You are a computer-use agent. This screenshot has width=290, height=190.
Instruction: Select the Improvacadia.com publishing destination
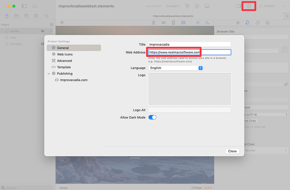74,80
